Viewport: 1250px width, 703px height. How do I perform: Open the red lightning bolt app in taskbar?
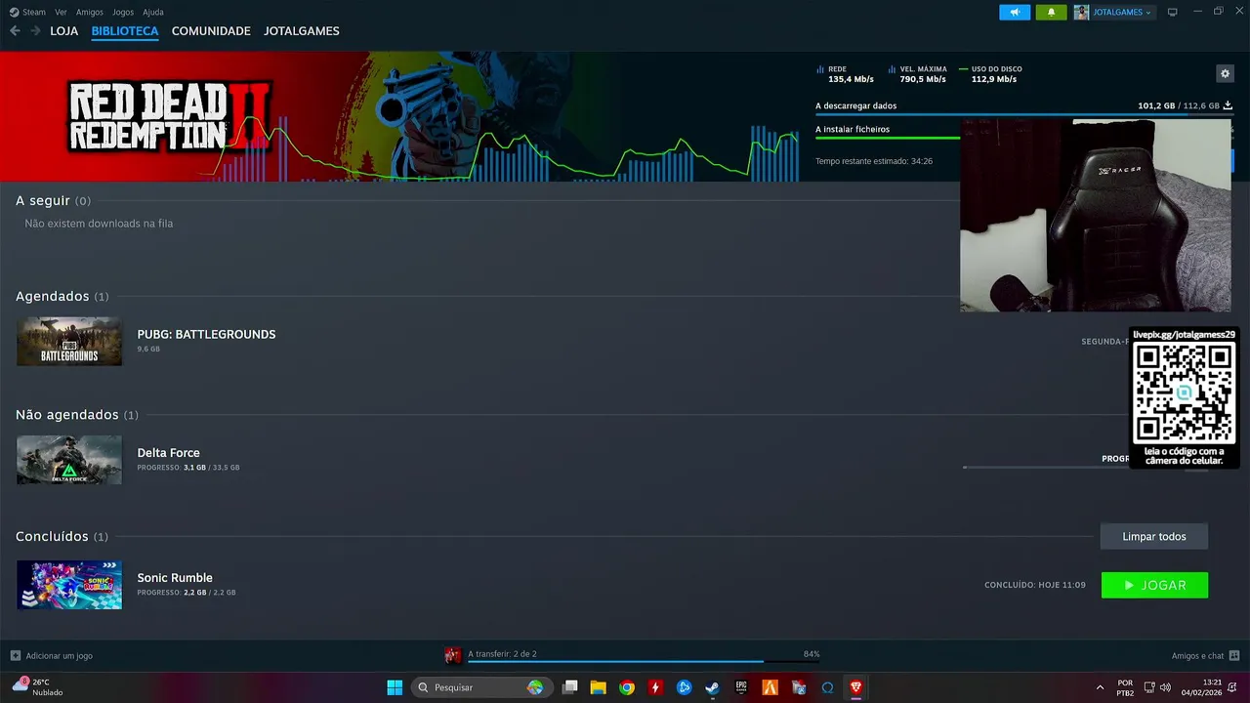click(655, 687)
